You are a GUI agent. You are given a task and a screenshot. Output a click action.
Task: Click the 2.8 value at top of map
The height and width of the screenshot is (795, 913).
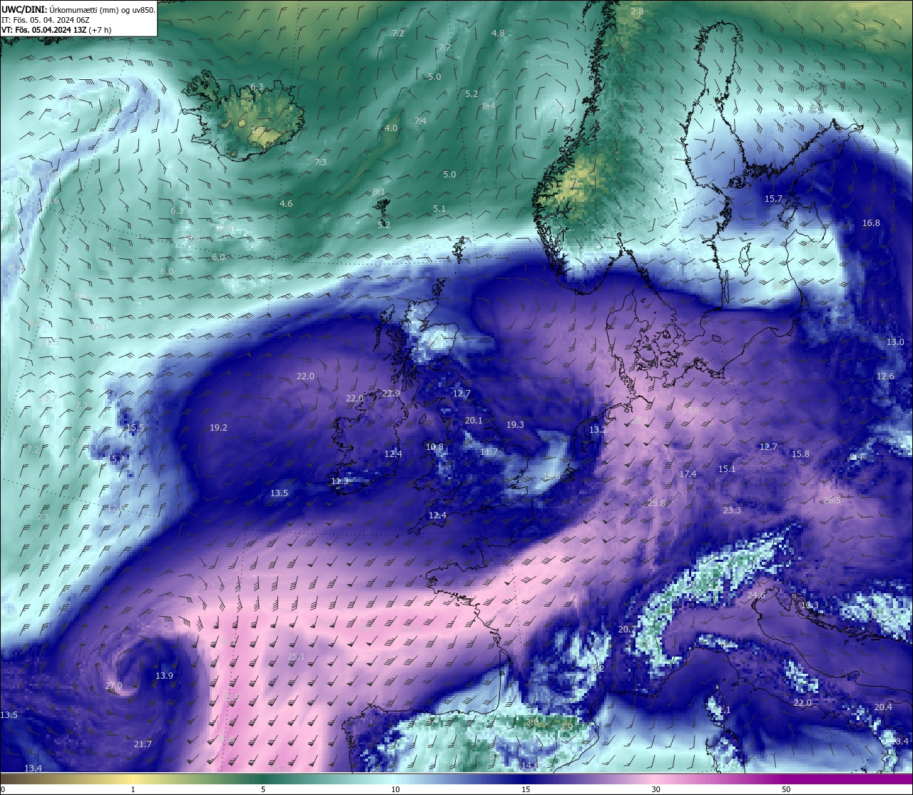tap(637, 11)
